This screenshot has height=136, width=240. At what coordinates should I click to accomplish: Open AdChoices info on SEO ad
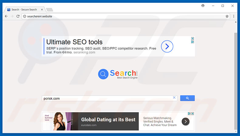[x=193, y=42]
